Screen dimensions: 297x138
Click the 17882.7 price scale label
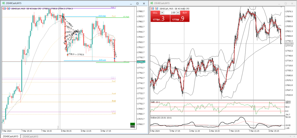click(x=141, y=11)
